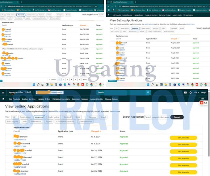The height and width of the screenshot is (176, 210).
Task: Select the Declined filter in the bottom window
Action: pos(67,117)
